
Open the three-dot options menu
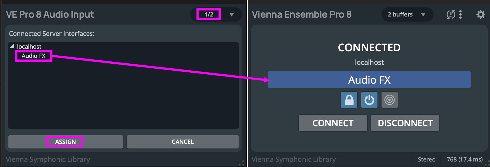coord(460,14)
